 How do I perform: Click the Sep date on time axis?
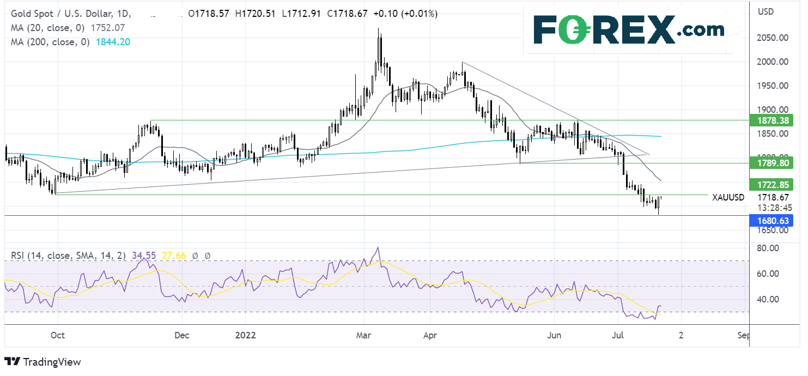click(x=743, y=335)
